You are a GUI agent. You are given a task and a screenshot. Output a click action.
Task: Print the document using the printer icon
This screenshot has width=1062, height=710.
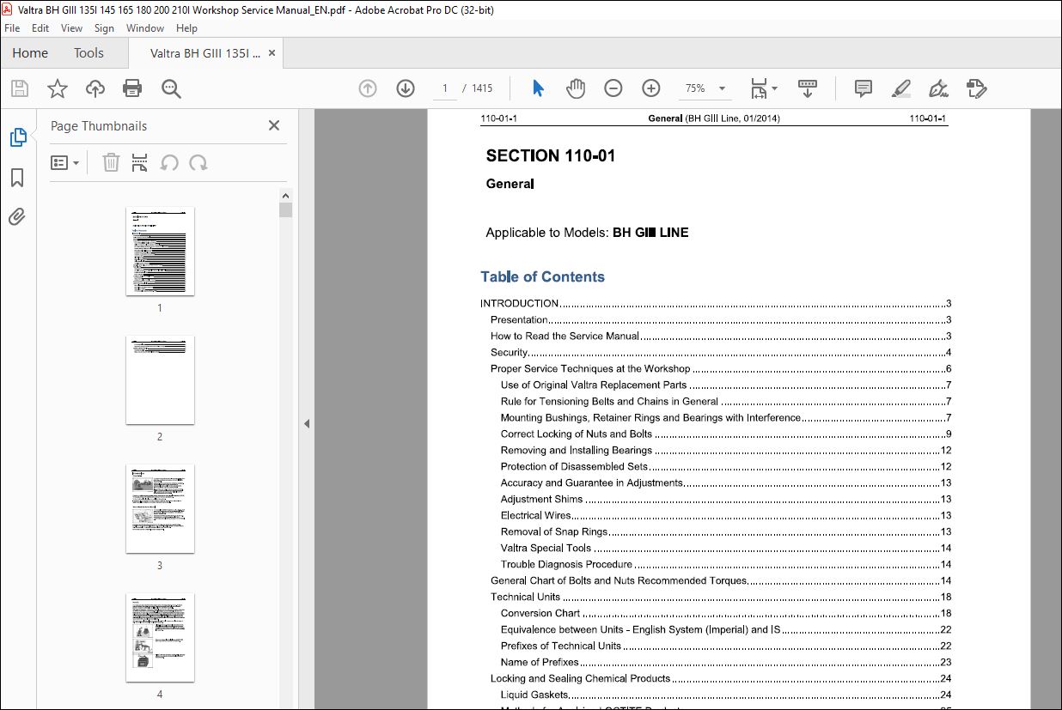coord(132,88)
